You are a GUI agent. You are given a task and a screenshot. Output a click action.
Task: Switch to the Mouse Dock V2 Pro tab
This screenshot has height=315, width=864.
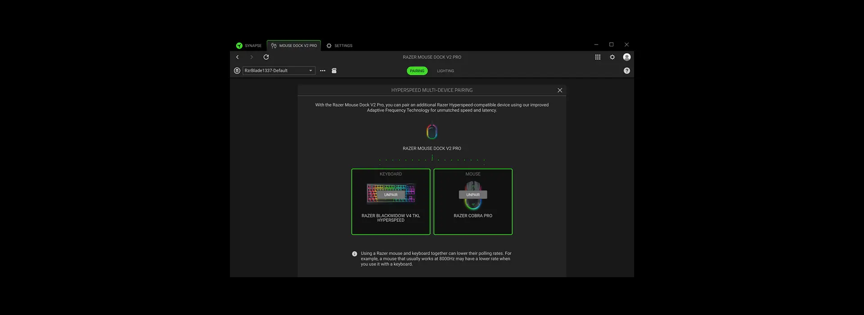pyautogui.click(x=294, y=45)
